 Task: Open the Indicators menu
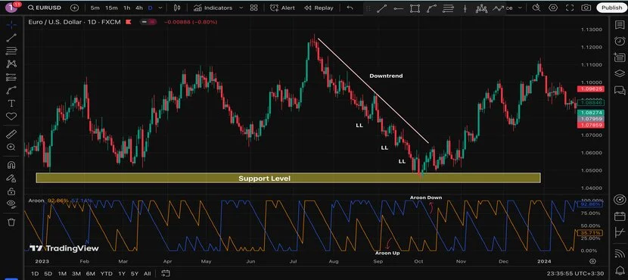pyautogui.click(x=213, y=8)
